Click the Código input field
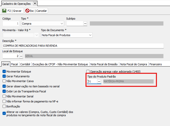The height and width of the screenshot is (126, 170). pyautogui.click(x=11, y=24)
